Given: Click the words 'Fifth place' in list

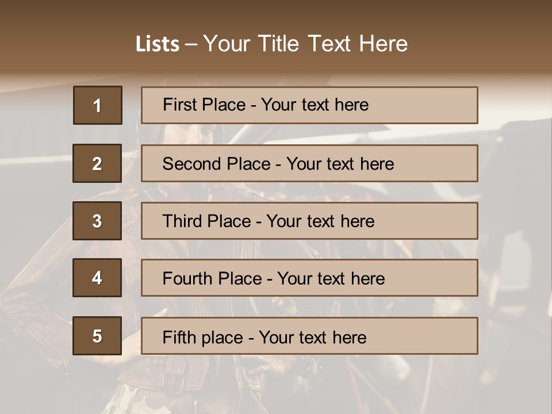Looking at the screenshot, I should pos(203,338).
